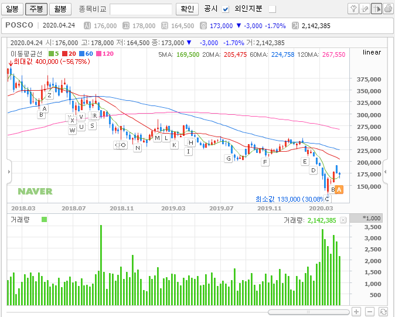Click the pink 120-day MA swatch
395x317 pixels.
click(98, 54)
